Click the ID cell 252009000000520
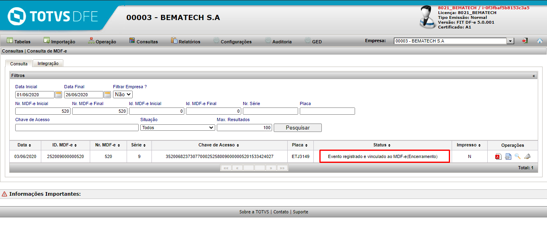547x225 pixels. click(65, 156)
